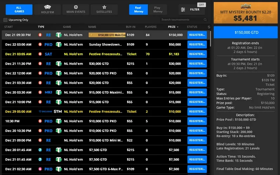Open the Hold'em games tab

pyautogui.click(x=48, y=9)
